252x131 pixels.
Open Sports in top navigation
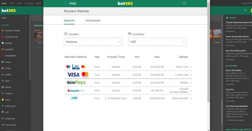[x=4, y=3]
